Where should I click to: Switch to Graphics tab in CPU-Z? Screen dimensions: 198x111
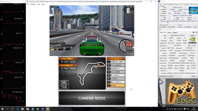tap(186, 4)
